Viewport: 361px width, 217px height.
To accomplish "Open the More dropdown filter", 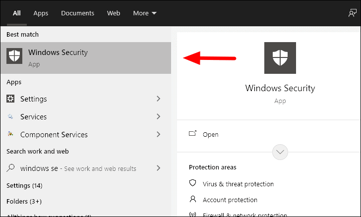I will pos(145,13).
